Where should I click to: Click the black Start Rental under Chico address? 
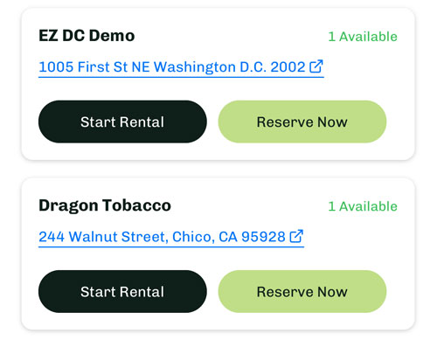coord(122,292)
